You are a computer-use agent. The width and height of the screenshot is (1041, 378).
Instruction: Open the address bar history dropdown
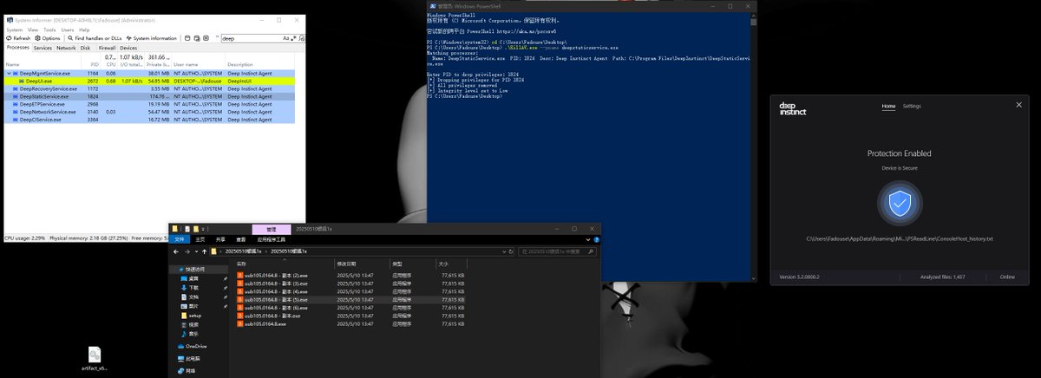click(506, 251)
